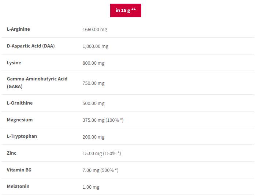Select the Melatonin row label
Viewport: 257px width, 196px height.
pos(18,186)
